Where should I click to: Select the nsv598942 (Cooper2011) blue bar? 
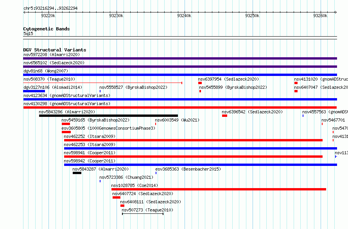(x=201, y=165)
